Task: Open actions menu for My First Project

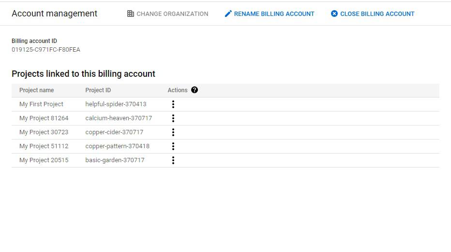Action: 173,104
